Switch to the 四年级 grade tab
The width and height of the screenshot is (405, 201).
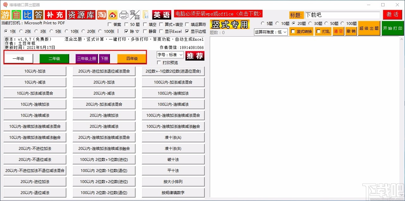131,58
